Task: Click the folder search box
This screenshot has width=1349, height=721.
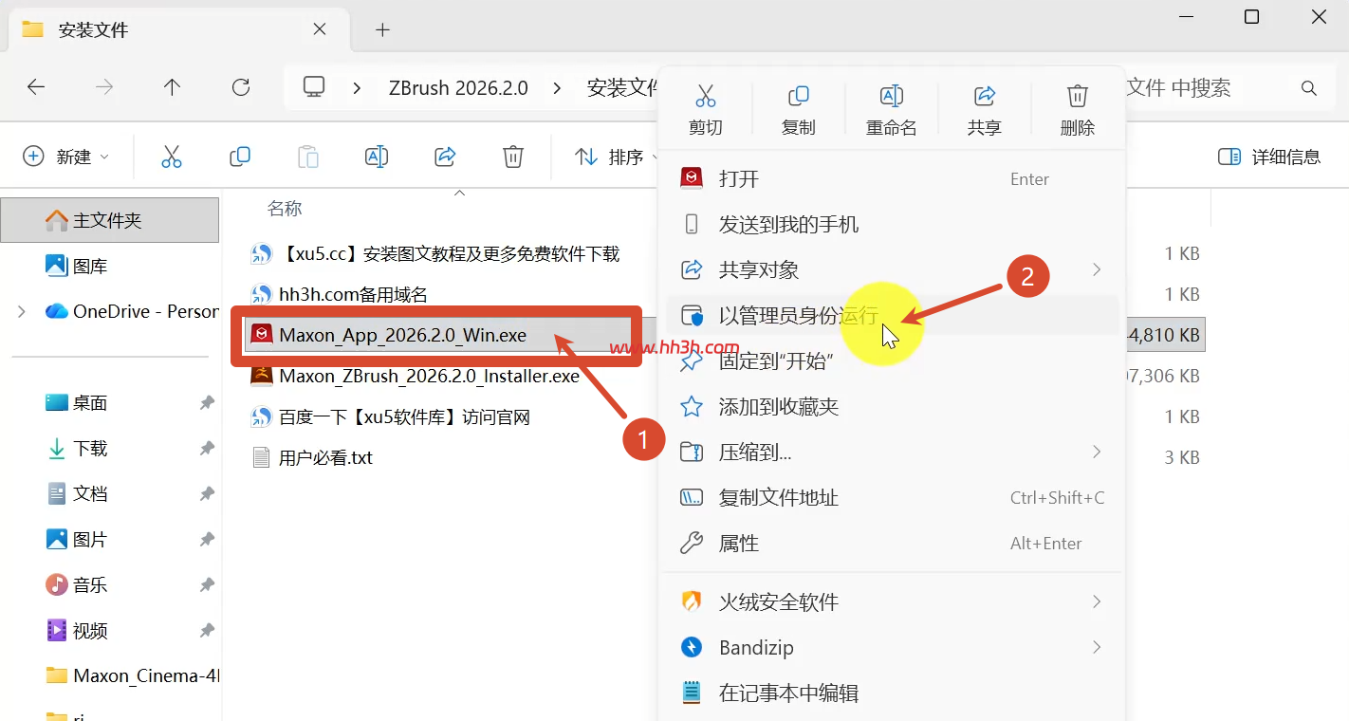Action: [1229, 88]
